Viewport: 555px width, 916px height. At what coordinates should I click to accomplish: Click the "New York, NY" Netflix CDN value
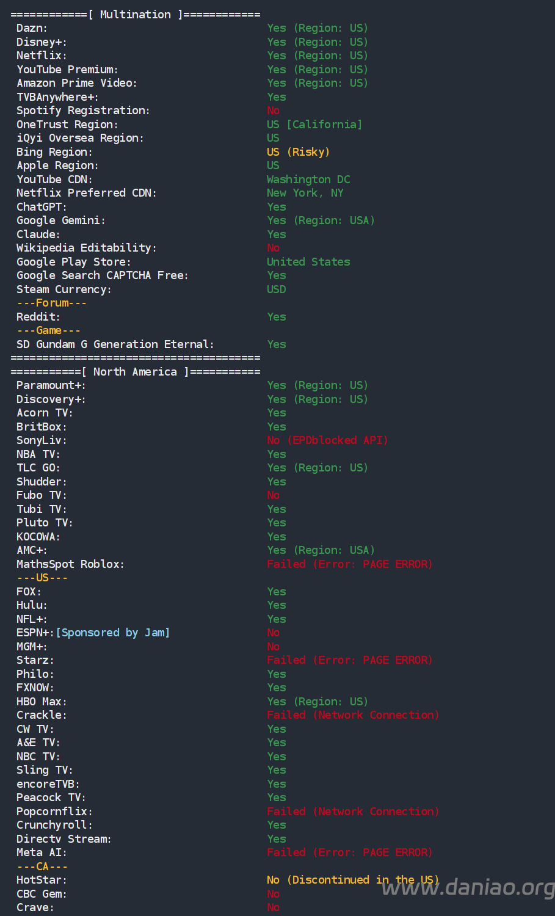pyautogui.click(x=305, y=193)
